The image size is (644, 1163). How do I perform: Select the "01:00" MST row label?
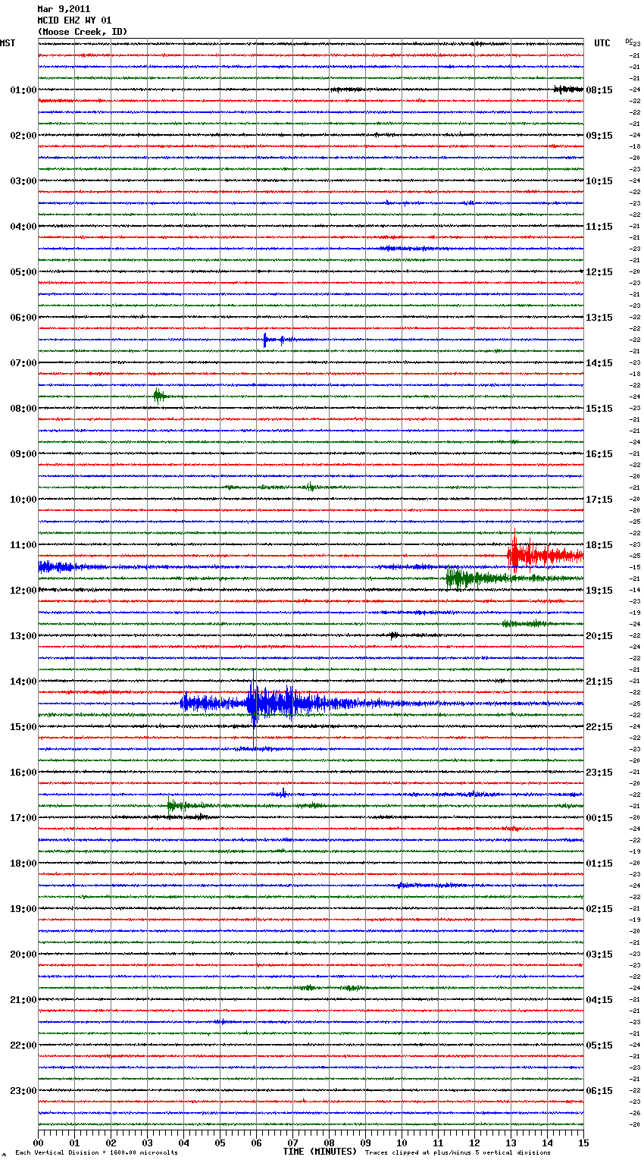(x=23, y=90)
